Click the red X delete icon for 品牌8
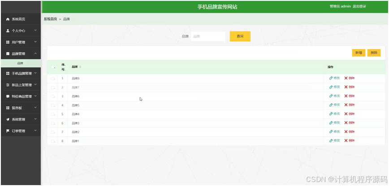 (346, 78)
